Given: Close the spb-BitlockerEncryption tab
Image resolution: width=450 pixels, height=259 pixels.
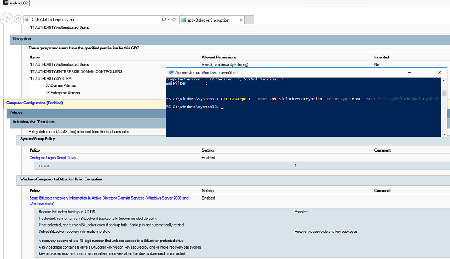Looking at the screenshot, I should pyautogui.click(x=241, y=20).
